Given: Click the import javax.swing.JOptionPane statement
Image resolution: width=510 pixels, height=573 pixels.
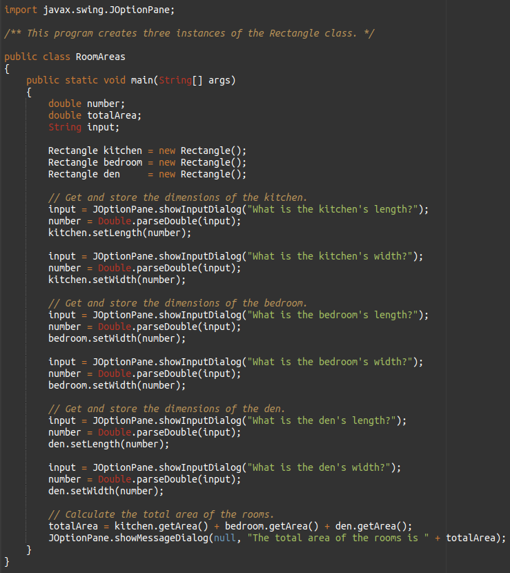Looking at the screenshot, I should pyautogui.click(x=89, y=10).
